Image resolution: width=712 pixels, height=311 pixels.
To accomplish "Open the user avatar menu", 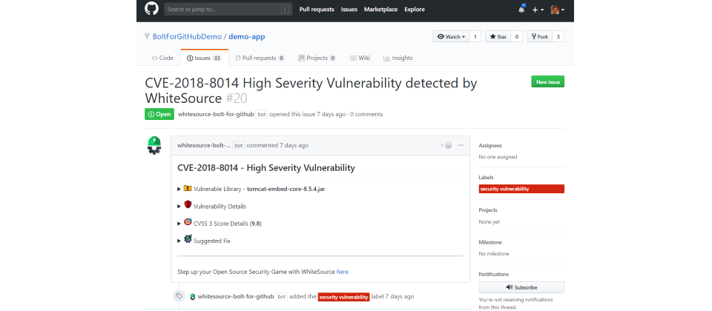I will pos(558,10).
